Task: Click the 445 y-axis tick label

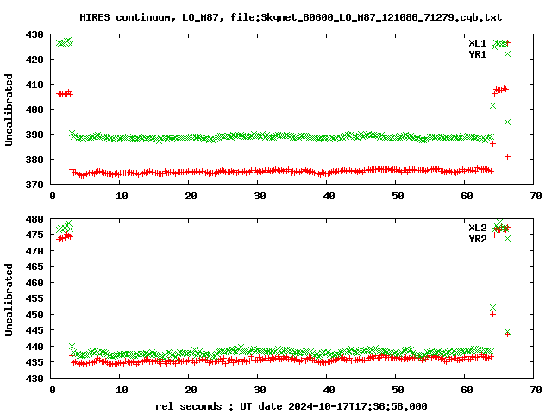Action: [x=34, y=330]
